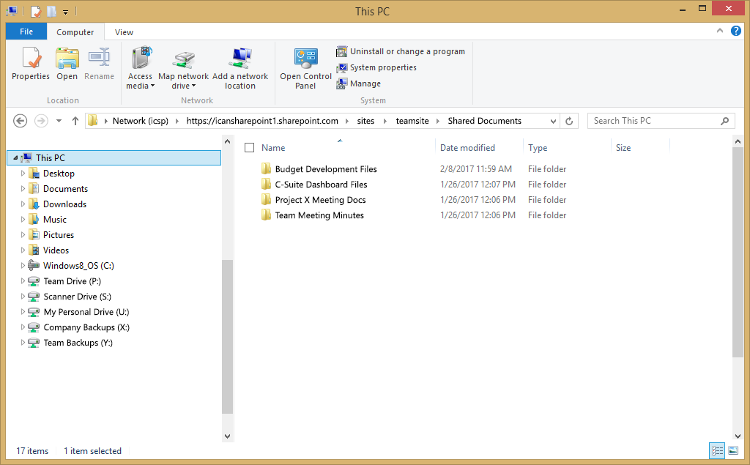Image resolution: width=750 pixels, height=465 pixels.
Task: Open the File menu
Action: [x=26, y=31]
